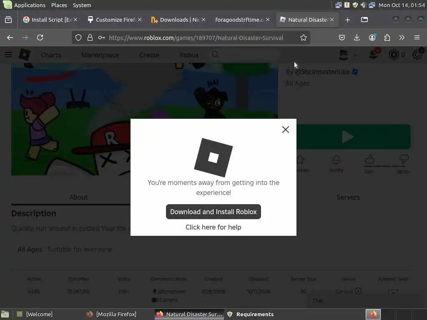Click the show desktop taskbar icon
The image size is (427, 320).
5,314
